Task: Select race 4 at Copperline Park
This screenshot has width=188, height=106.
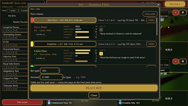Action: coord(15,82)
